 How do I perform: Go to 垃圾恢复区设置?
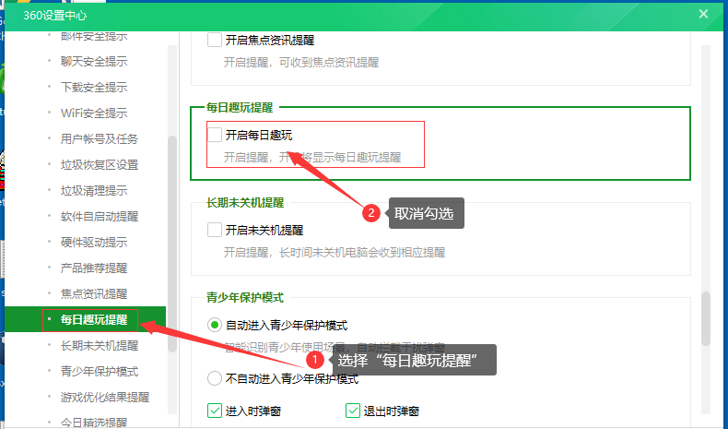pyautogui.click(x=100, y=165)
